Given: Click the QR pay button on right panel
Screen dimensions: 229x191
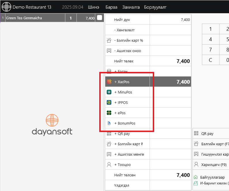Looking at the screenshot, I should [x=211, y=133].
